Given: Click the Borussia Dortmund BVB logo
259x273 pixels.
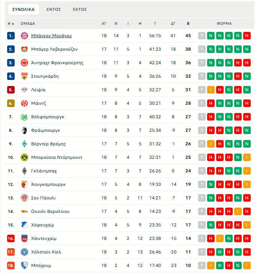Looking at the screenshot, I should coord(24,157).
